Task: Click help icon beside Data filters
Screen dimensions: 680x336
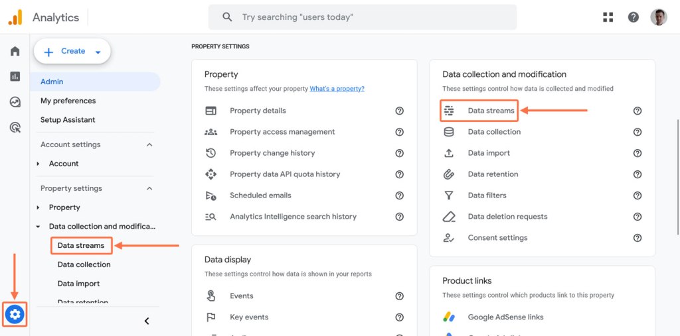Action: pos(637,196)
